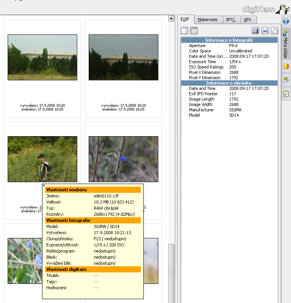Click the 2688x1792 (4.82Mpx) dimensions value

[x=114, y=214]
